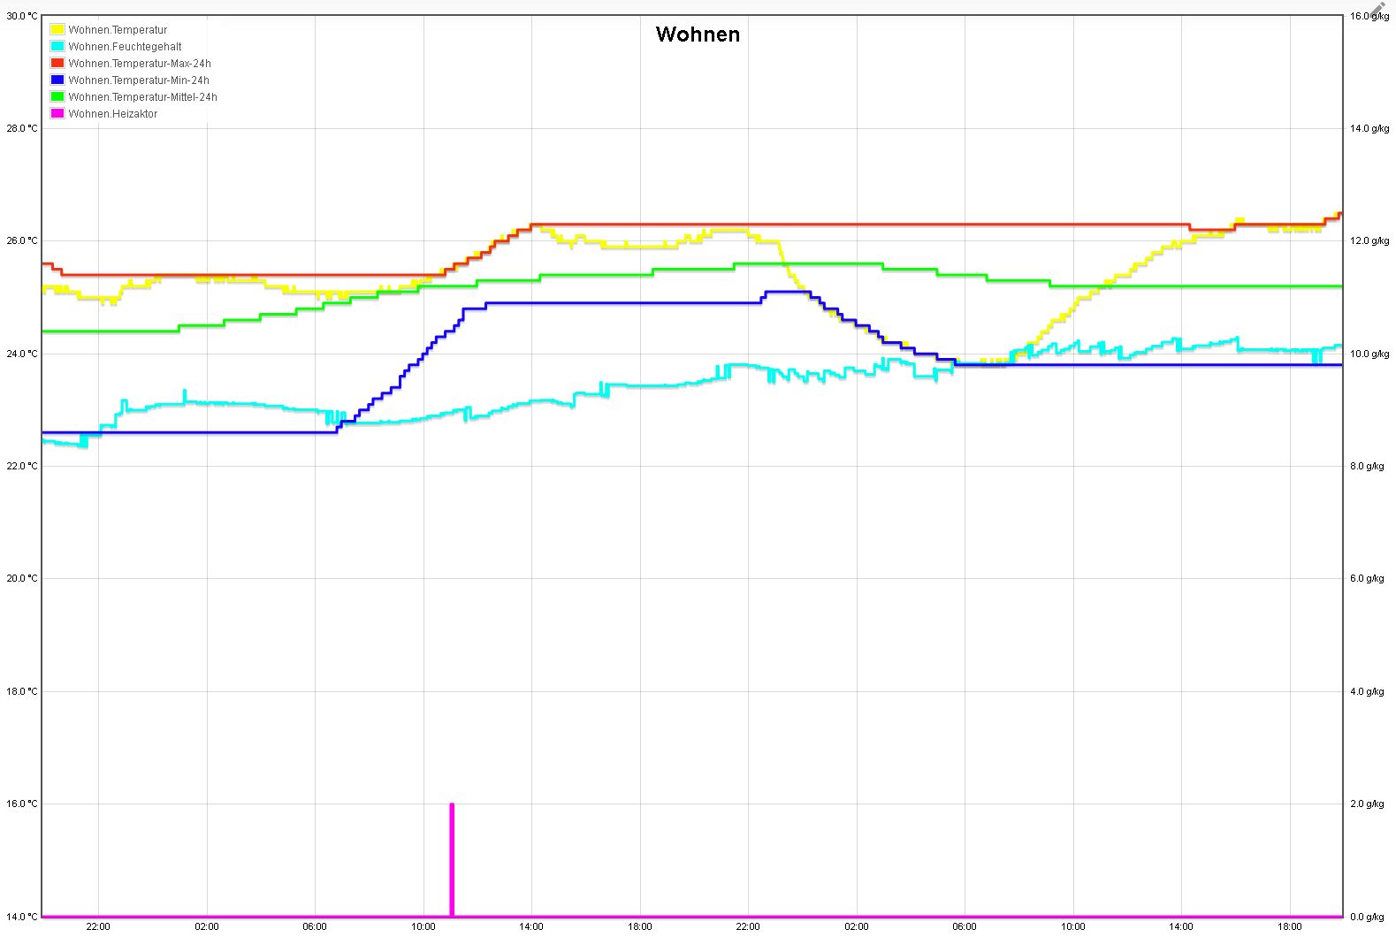Click the 2.0 g/kg axis label
Viewport: 1396px width, 937px height.
pyautogui.click(x=1369, y=804)
